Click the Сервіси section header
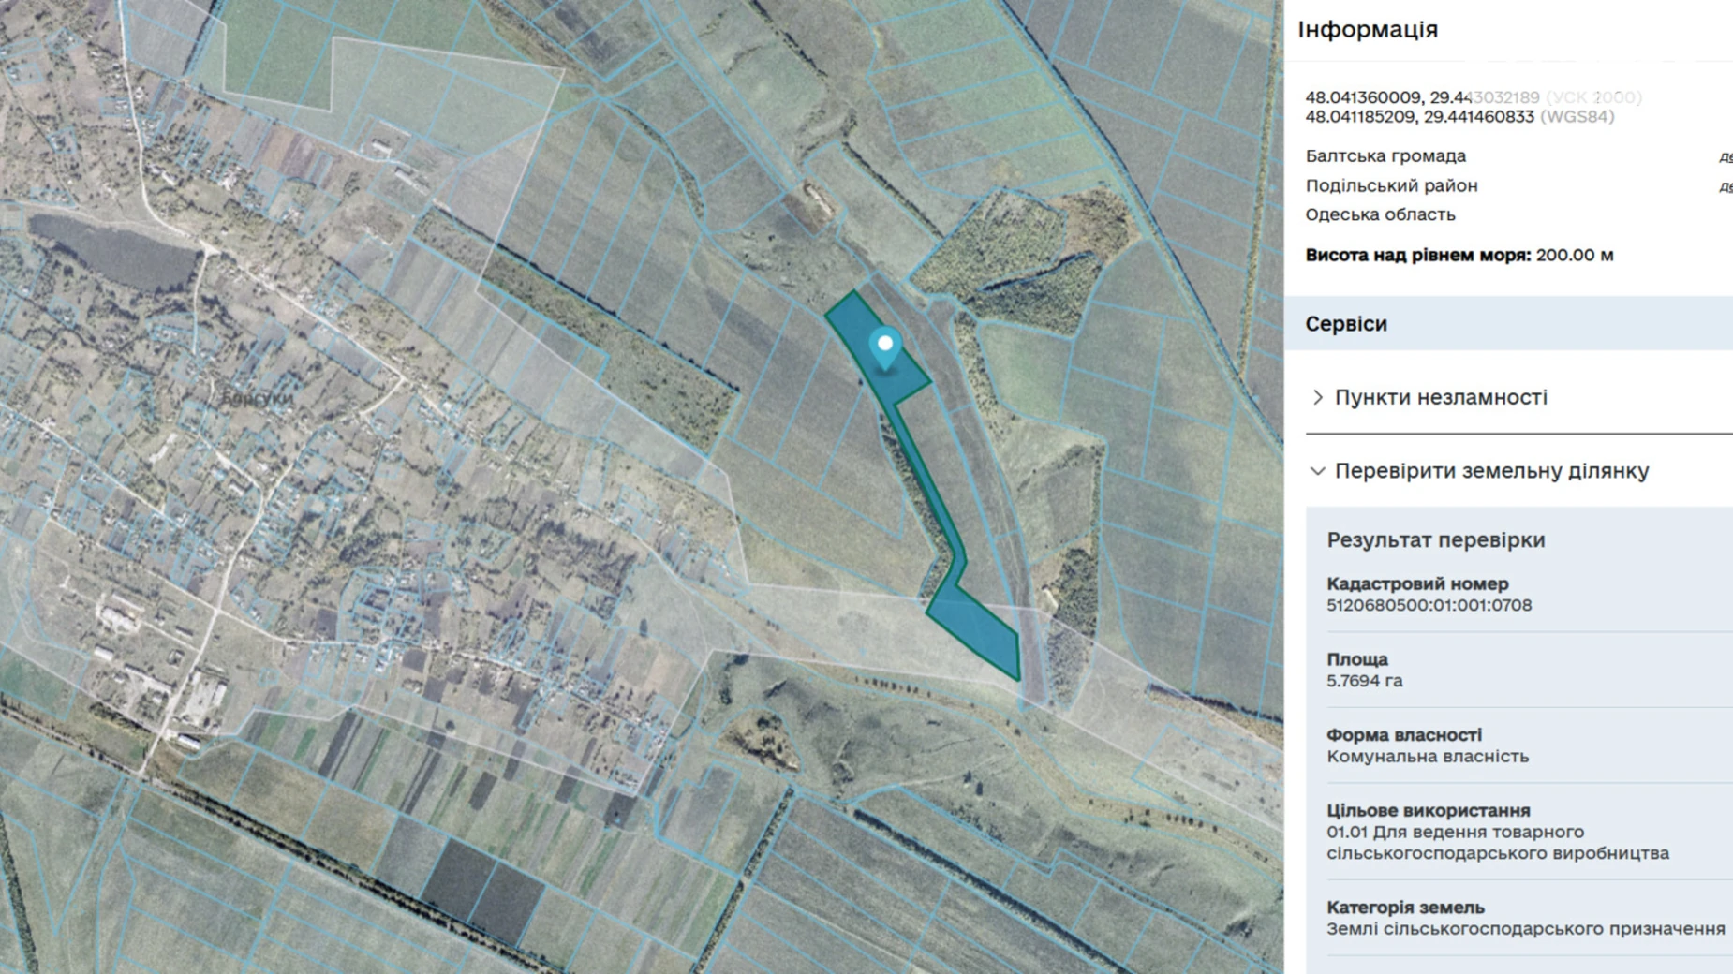1733x974 pixels. point(1346,324)
